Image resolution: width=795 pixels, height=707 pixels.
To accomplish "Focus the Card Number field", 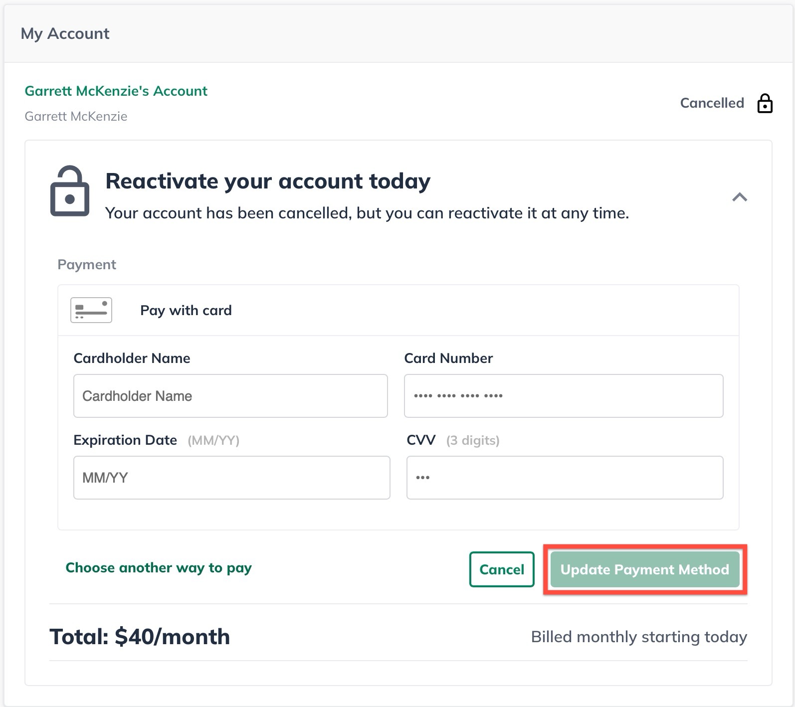I will [563, 395].
